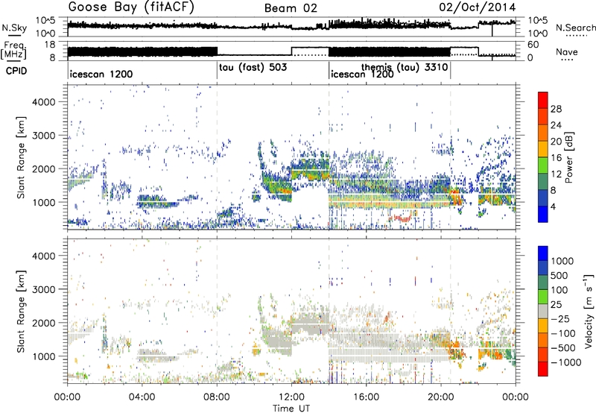
Task: Click the 'Nave' legend label
Action: (x=567, y=51)
